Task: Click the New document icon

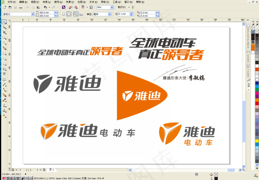Action: pyautogui.click(x=5, y=7)
